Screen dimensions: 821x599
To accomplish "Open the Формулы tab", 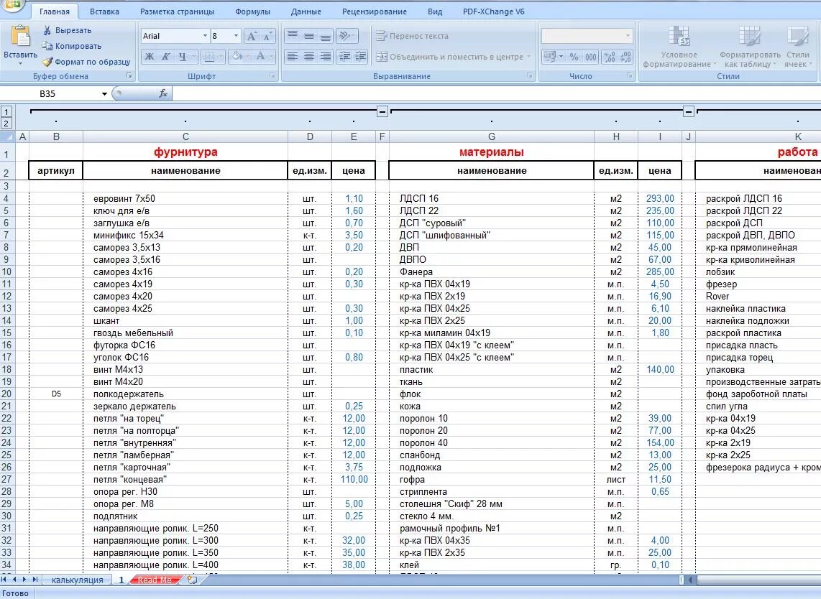I will (x=253, y=11).
